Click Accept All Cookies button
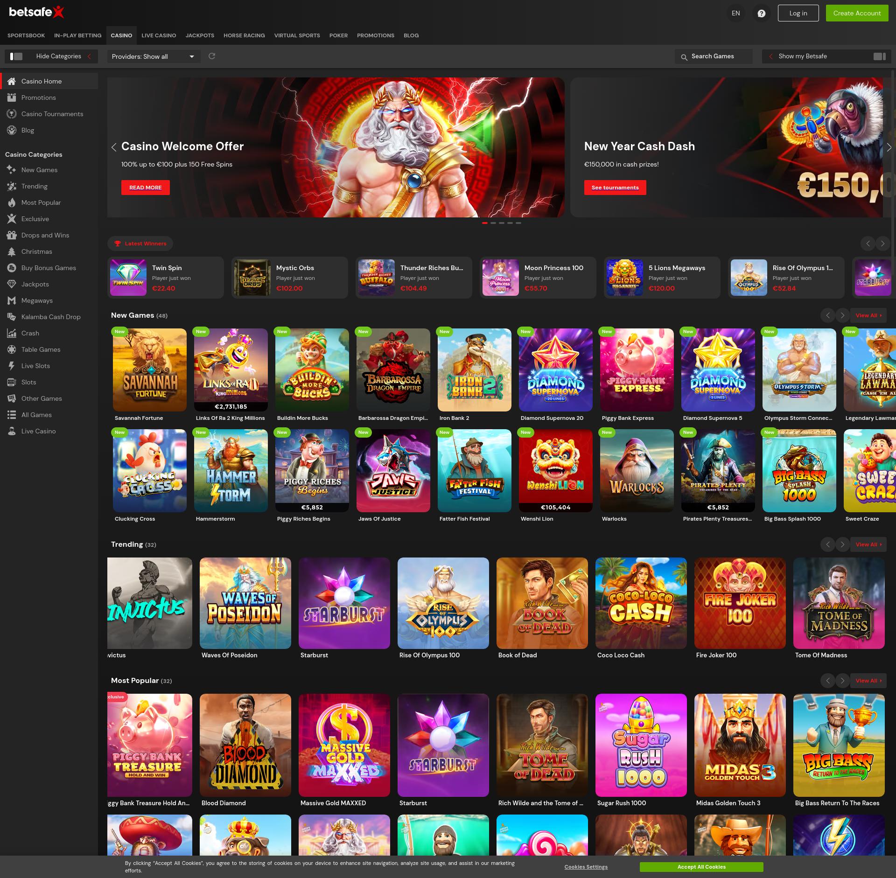This screenshot has height=878, width=896. (701, 867)
